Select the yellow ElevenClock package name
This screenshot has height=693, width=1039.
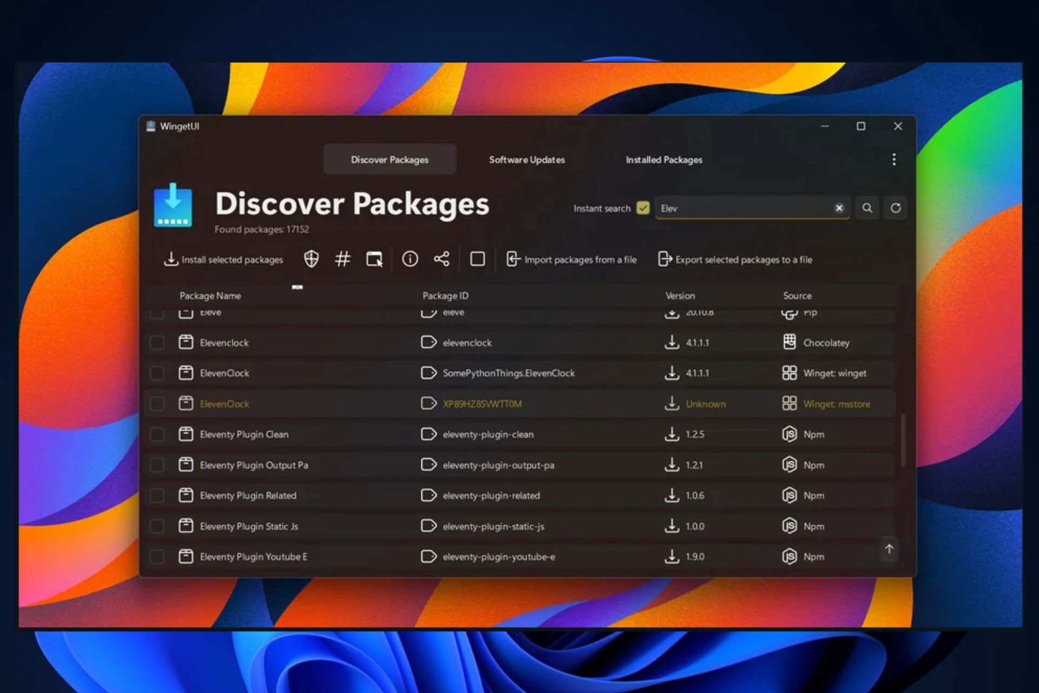coord(225,404)
